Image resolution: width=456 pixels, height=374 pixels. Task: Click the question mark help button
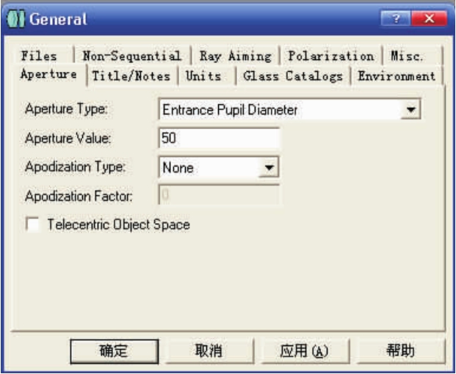(396, 18)
